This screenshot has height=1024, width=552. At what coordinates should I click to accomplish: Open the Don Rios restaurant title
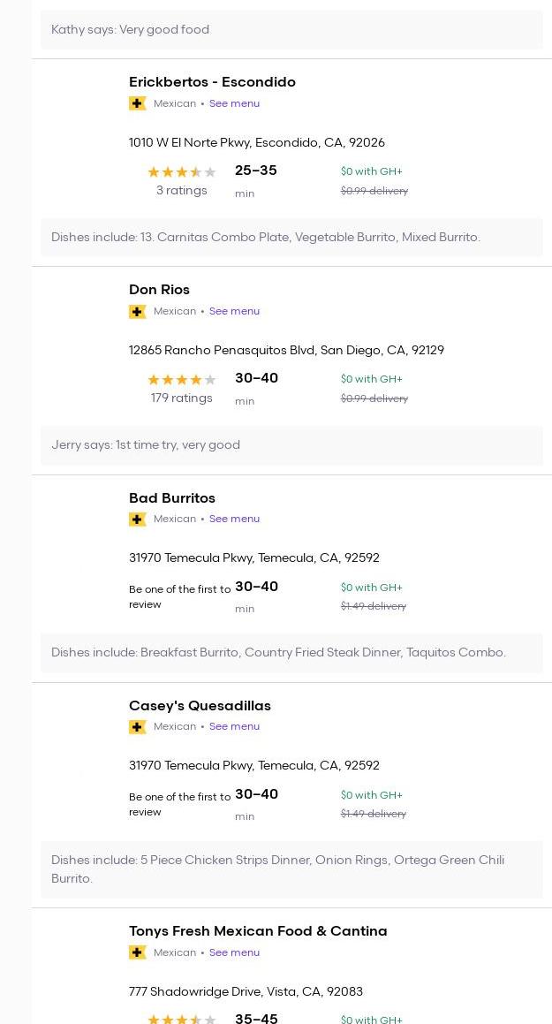click(159, 290)
